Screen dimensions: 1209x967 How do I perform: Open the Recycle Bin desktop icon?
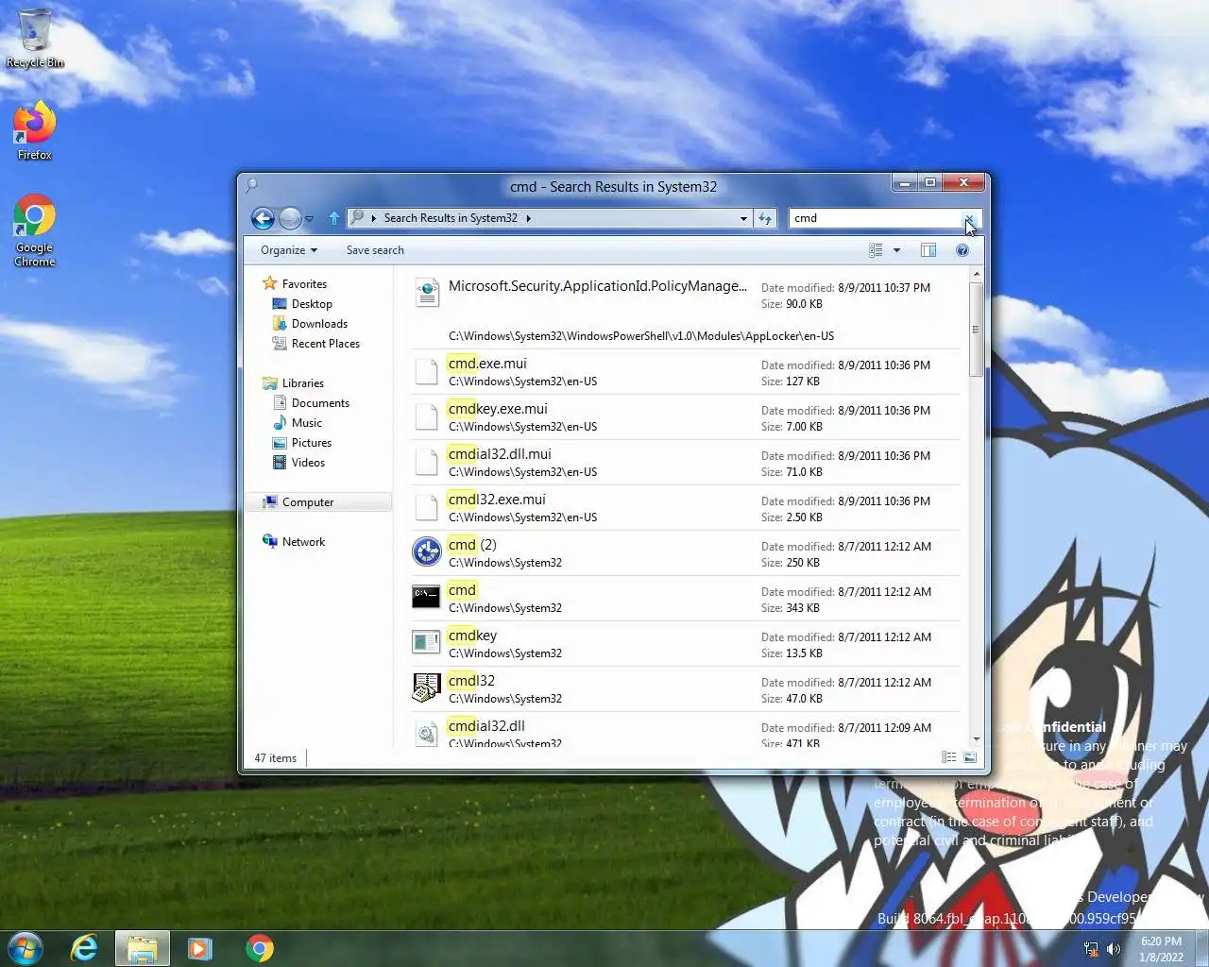[x=35, y=39]
